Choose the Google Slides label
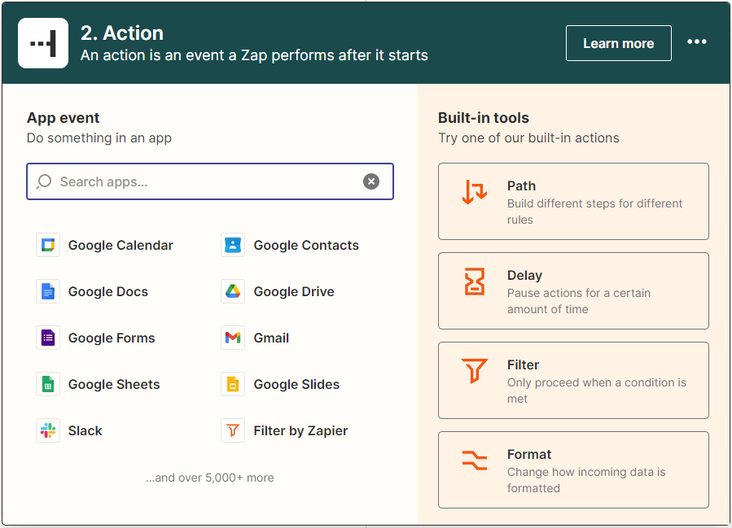 coord(296,384)
